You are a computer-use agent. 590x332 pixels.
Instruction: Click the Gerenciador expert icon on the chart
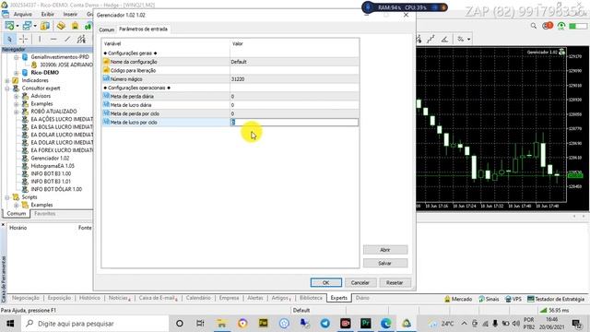[561, 52]
